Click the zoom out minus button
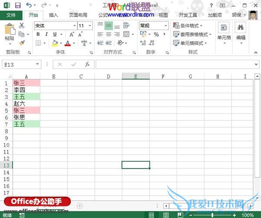 point(191,215)
